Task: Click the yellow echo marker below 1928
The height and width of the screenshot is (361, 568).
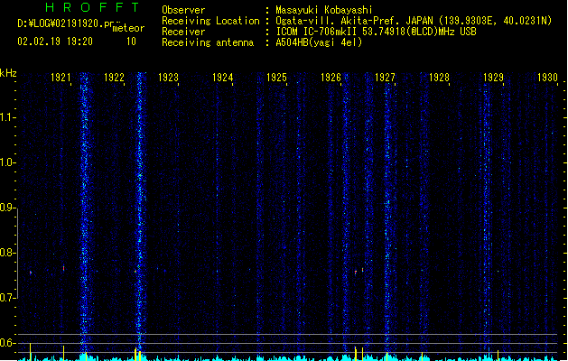Action: pyautogui.click(x=422, y=356)
